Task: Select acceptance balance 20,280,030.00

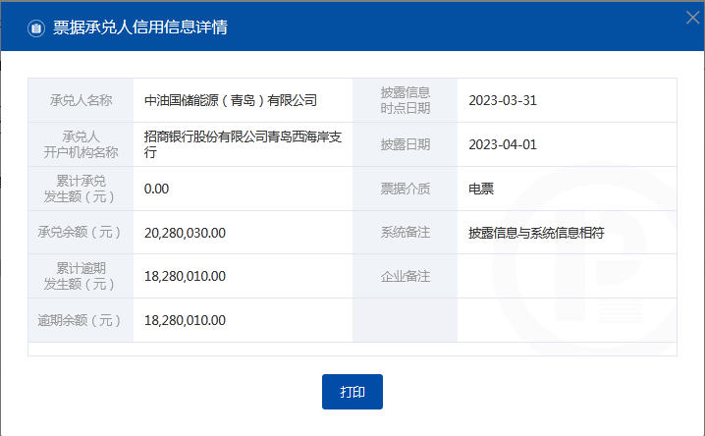Action: [185, 233]
